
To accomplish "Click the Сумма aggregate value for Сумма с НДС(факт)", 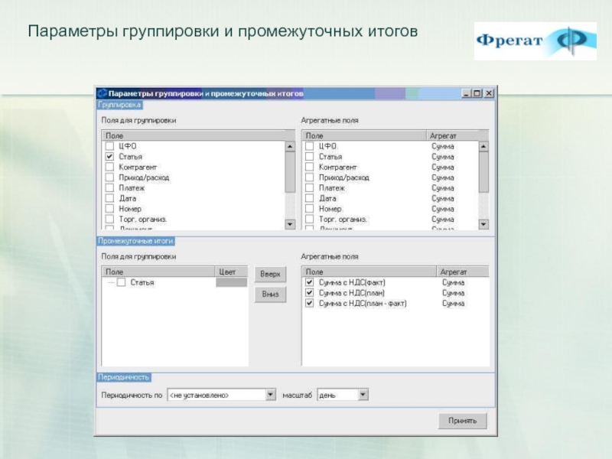I will [453, 282].
